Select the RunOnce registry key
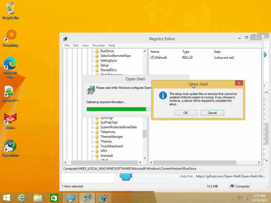 pyautogui.click(x=107, y=51)
